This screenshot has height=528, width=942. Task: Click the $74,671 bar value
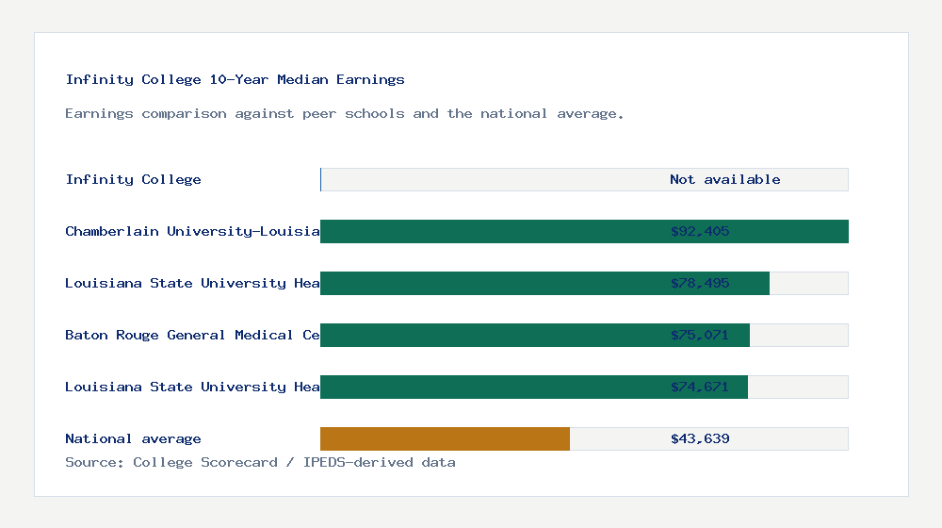[700, 387]
